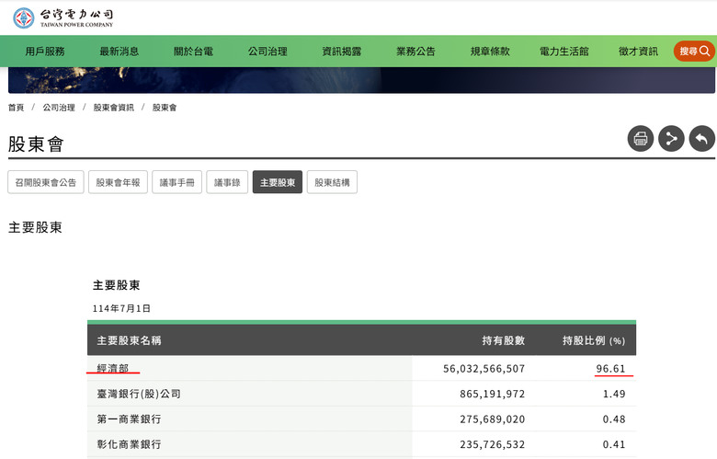Select the 0.48 percentage cell
Image resolution: width=717 pixels, height=459 pixels.
click(x=614, y=419)
